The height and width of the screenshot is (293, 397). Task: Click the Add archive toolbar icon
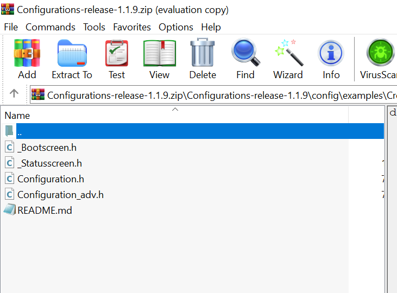[27, 53]
